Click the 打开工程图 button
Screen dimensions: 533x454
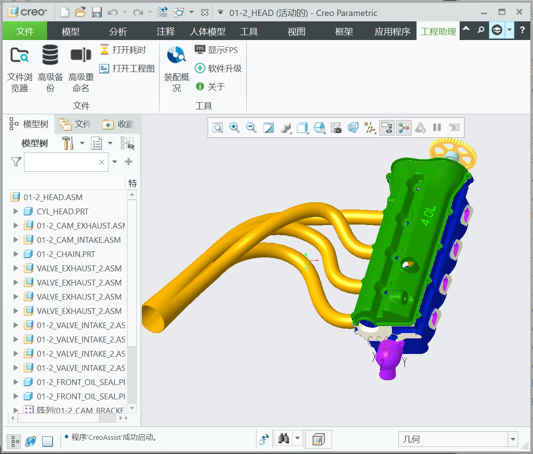click(x=128, y=68)
